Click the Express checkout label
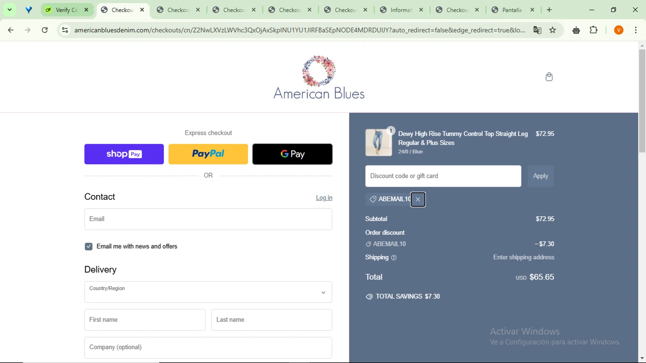Viewport: 646px width, 363px height. [208, 133]
